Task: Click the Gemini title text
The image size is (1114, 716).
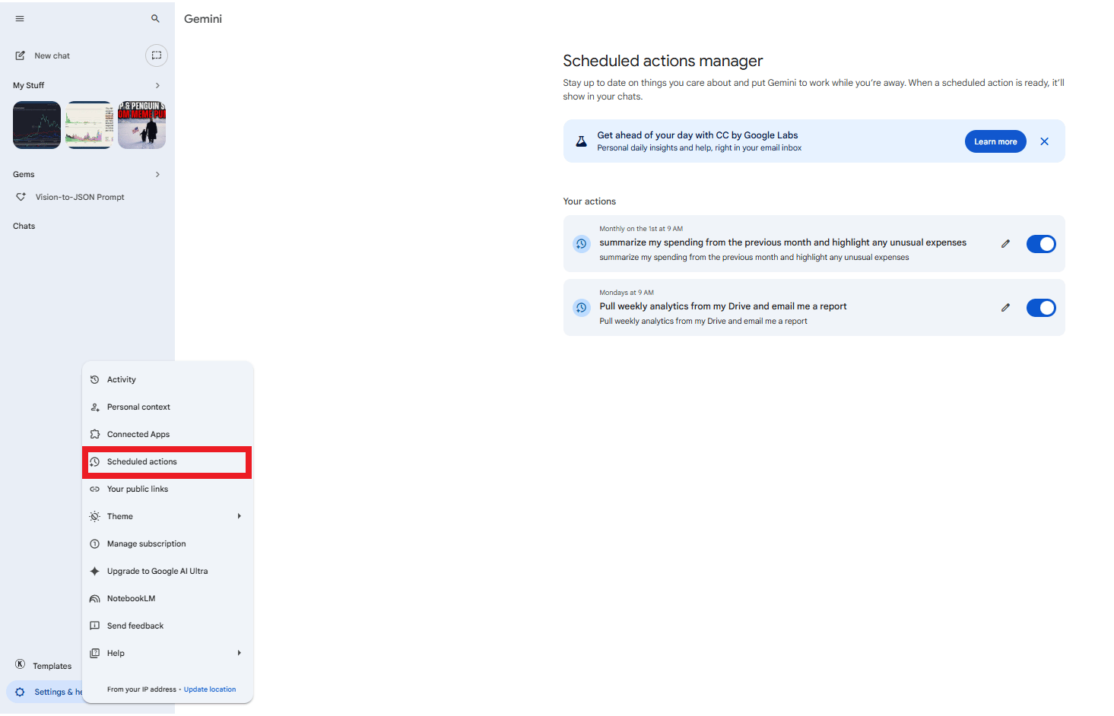Action: tap(203, 19)
